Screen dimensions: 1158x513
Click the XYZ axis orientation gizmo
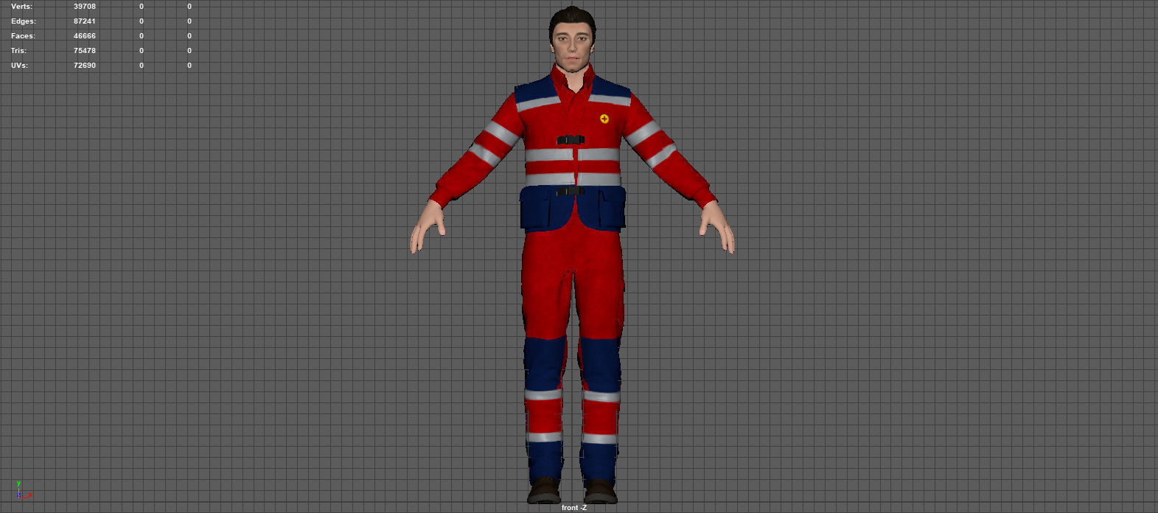coord(23,489)
